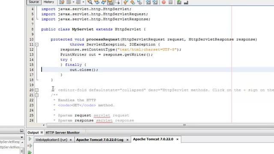
Task: Click the finally keyword on line 15
Action: point(73,65)
